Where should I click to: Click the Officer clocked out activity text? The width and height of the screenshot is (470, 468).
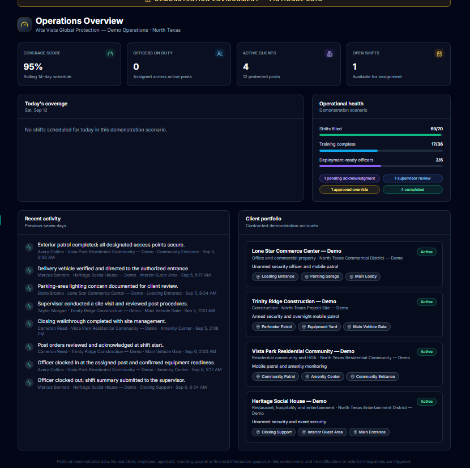click(111, 380)
